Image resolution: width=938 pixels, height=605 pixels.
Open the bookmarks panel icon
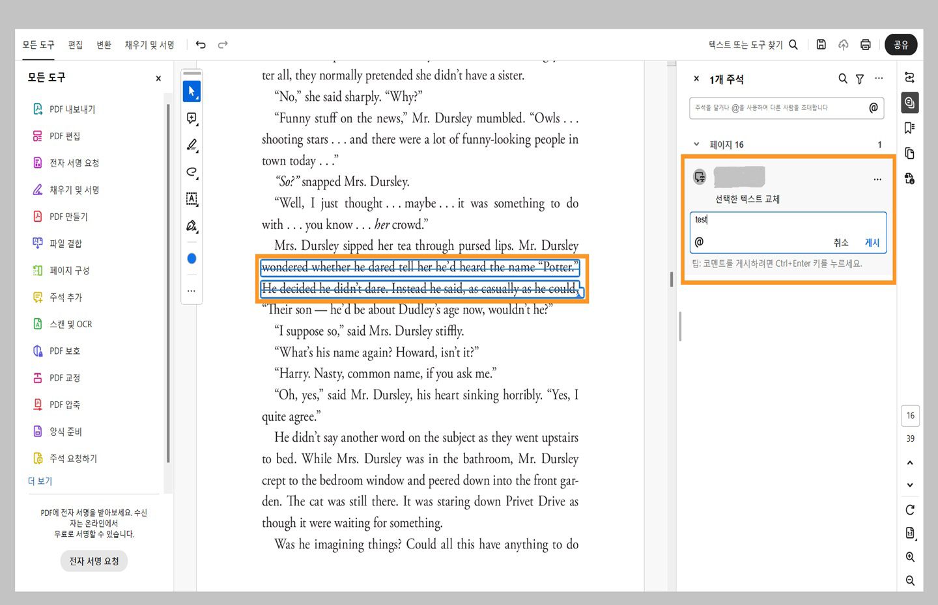click(x=910, y=128)
